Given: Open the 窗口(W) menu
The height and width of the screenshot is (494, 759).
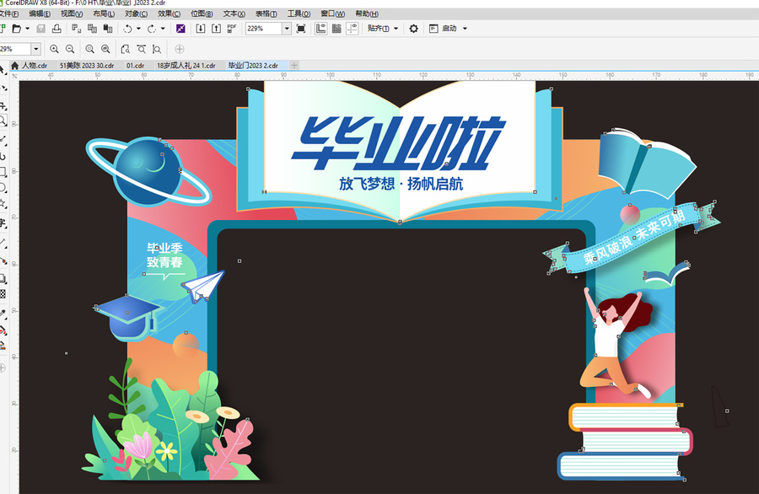Looking at the screenshot, I should (x=333, y=14).
